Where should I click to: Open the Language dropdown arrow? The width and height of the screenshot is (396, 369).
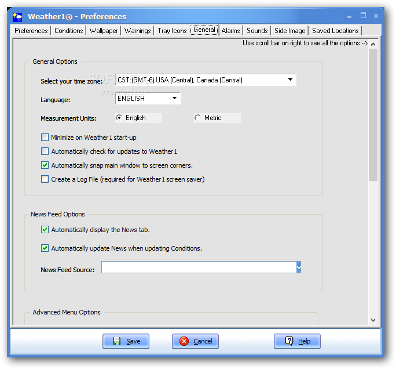pos(174,98)
